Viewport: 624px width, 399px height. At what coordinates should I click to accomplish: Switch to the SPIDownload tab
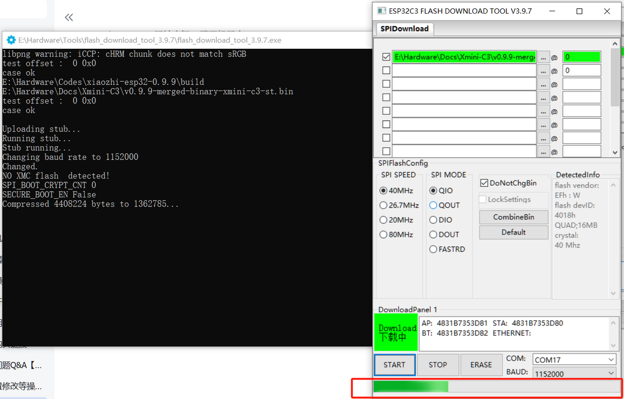tap(404, 29)
